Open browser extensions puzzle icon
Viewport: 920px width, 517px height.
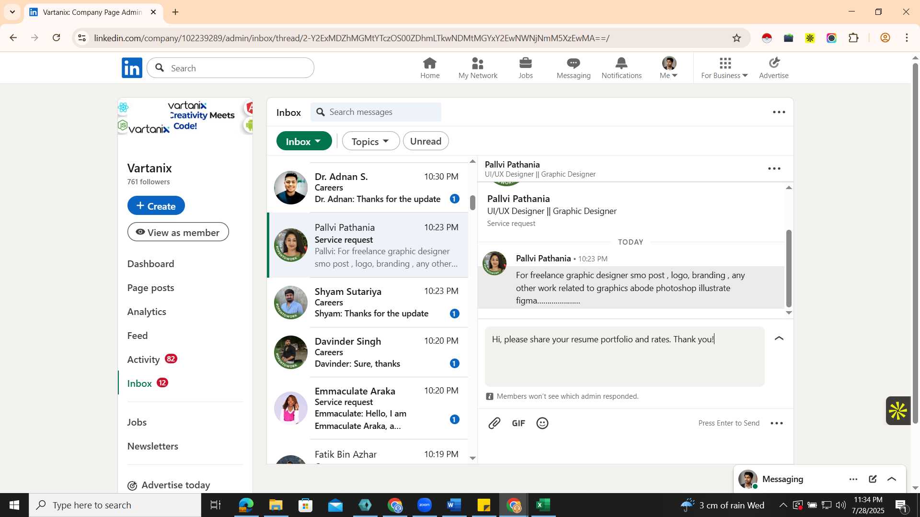[x=853, y=38]
